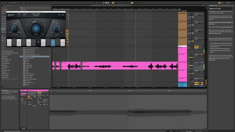This screenshot has width=235, height=132.
Task: Toggle the white E key in Auto-Tune keyboard
Action: pos(29,43)
